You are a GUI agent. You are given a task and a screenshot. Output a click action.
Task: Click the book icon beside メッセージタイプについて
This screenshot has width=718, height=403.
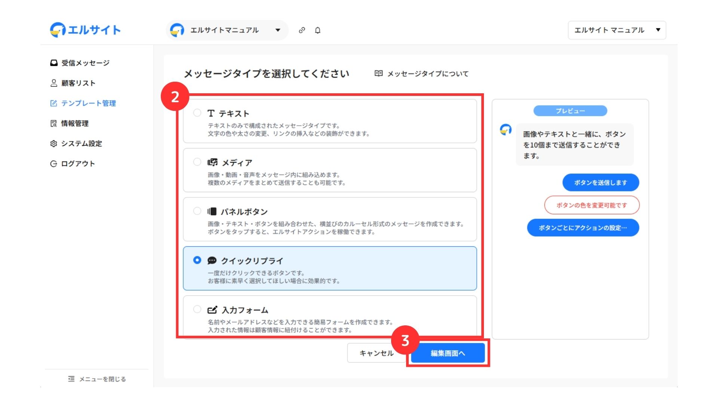click(378, 74)
